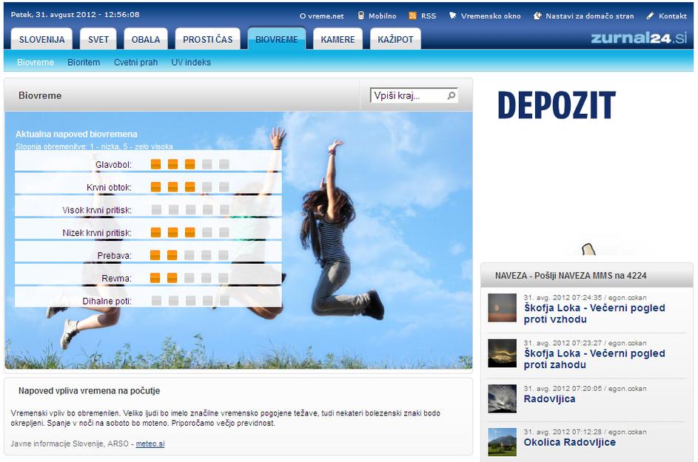Follow the meteo.si link
This screenshot has width=698, height=462.
[150, 444]
